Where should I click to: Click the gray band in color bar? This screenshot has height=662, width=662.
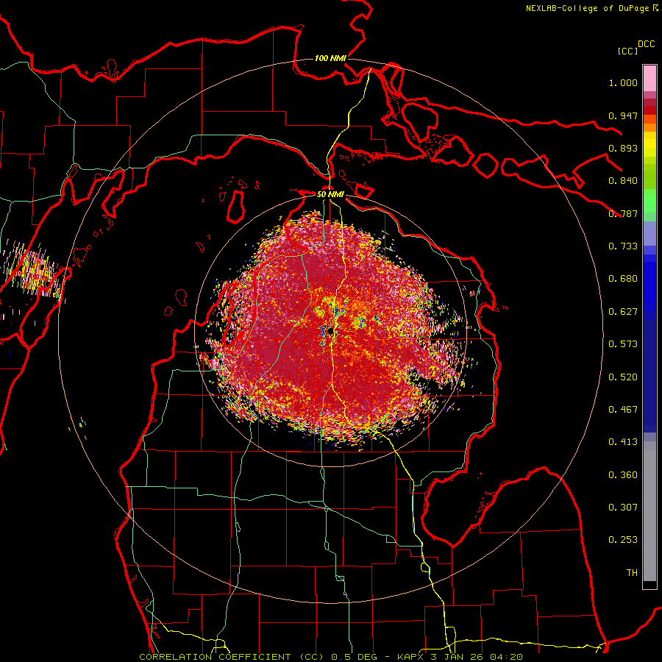pos(649,511)
